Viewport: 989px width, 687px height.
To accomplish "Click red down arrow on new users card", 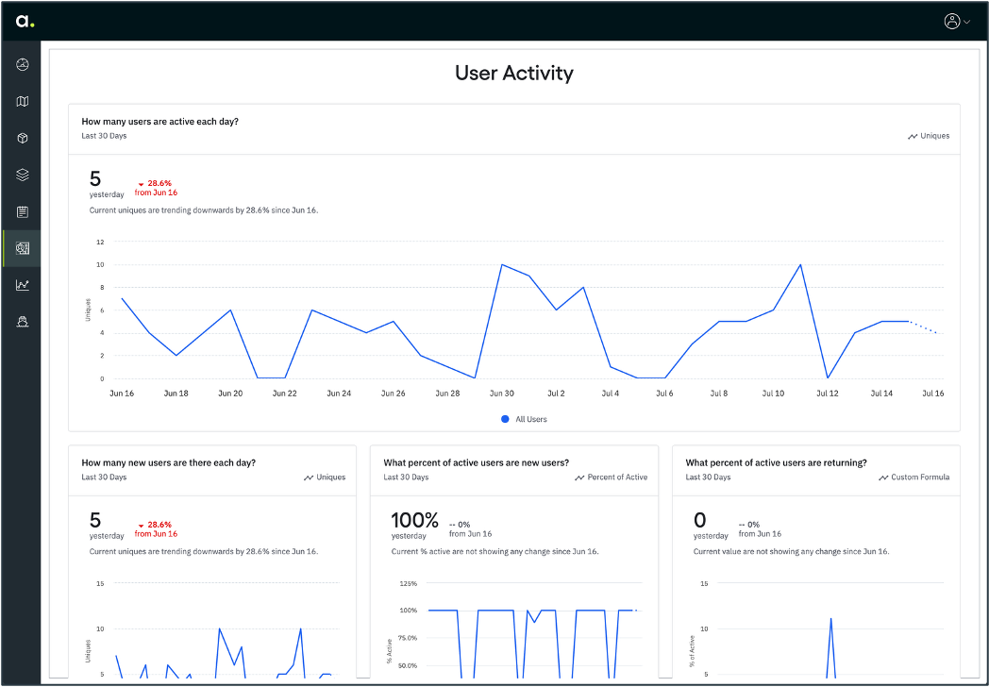I will point(141,526).
